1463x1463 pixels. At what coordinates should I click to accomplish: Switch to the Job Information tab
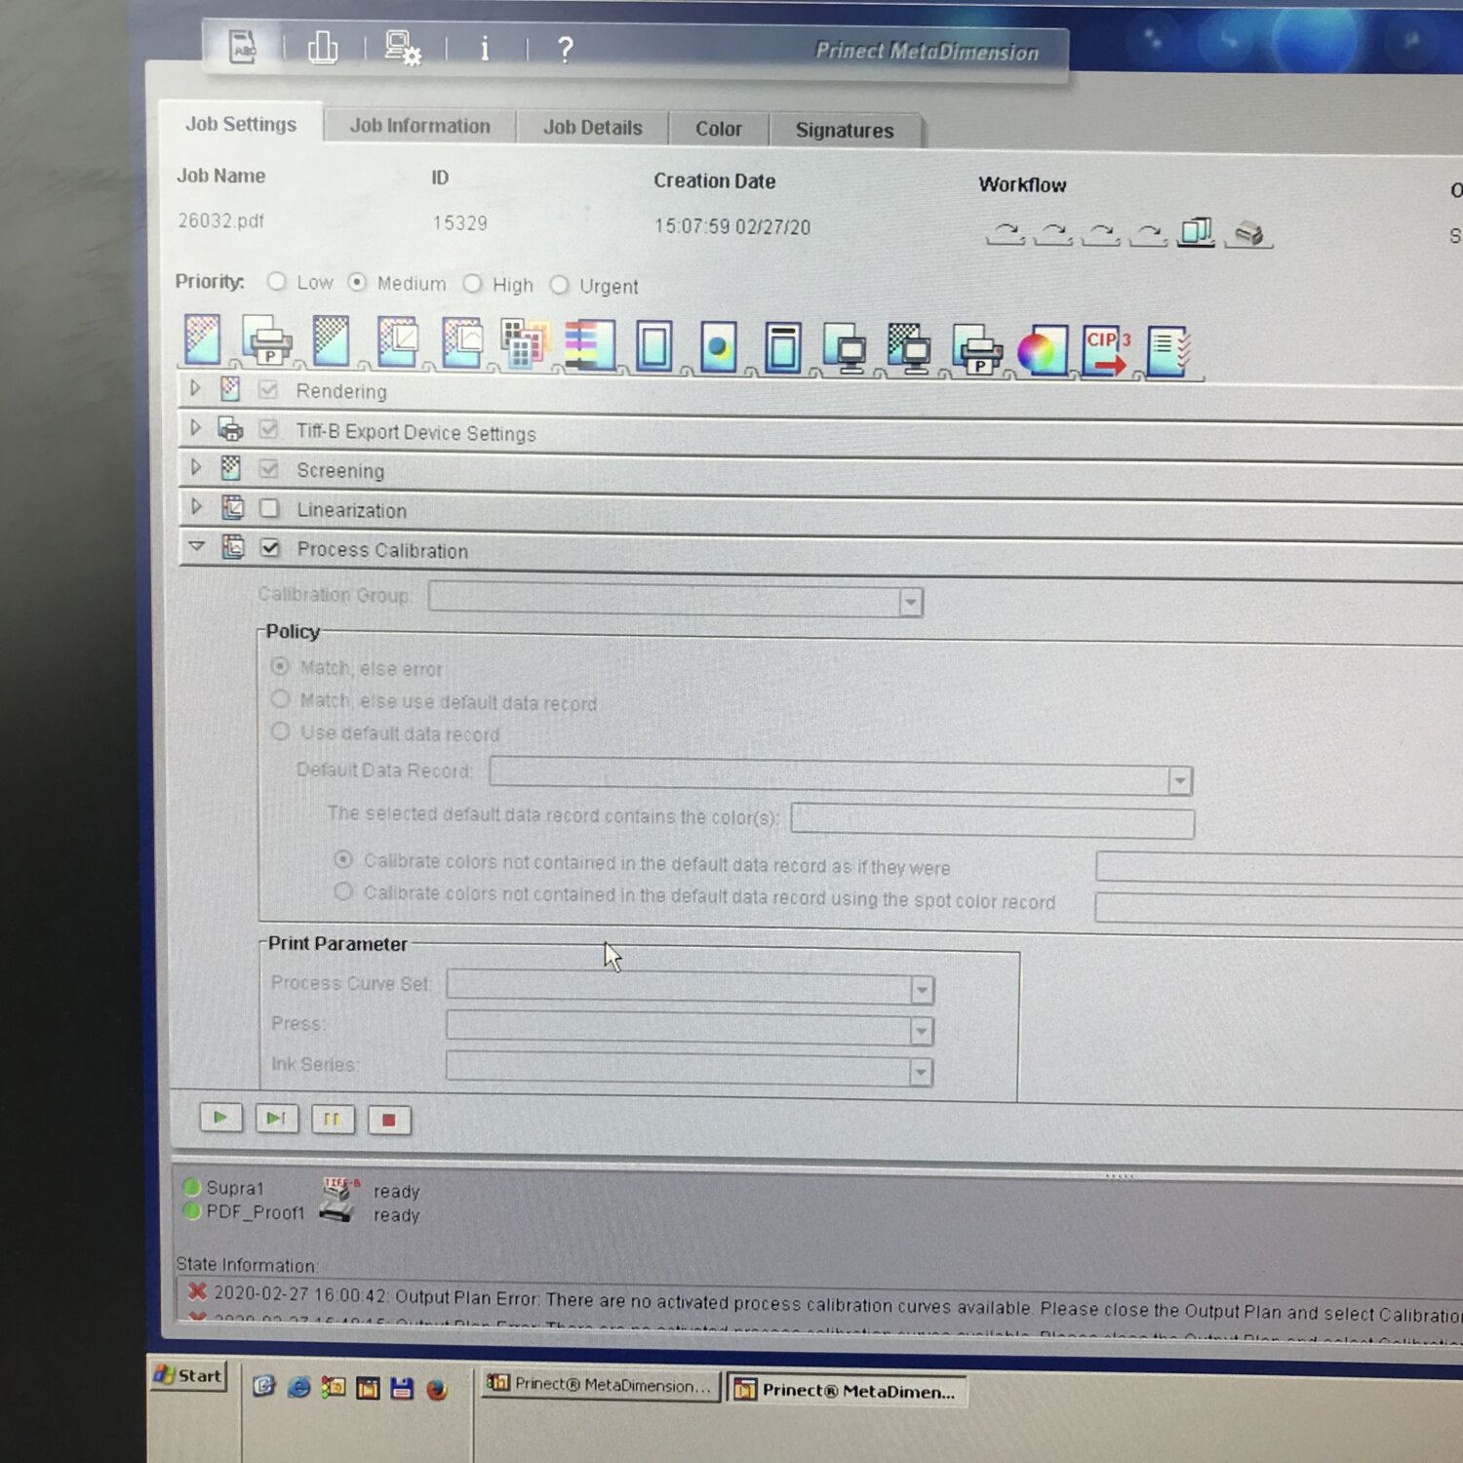419,126
